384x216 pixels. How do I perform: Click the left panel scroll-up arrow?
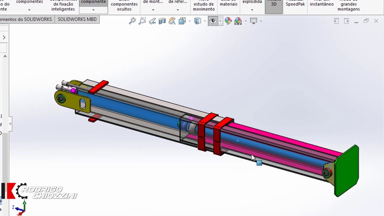tap(5, 56)
